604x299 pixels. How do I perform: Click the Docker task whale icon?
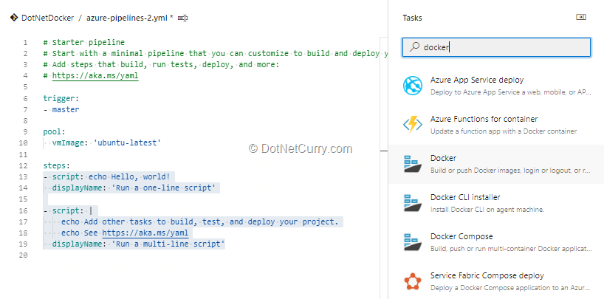tap(413, 164)
